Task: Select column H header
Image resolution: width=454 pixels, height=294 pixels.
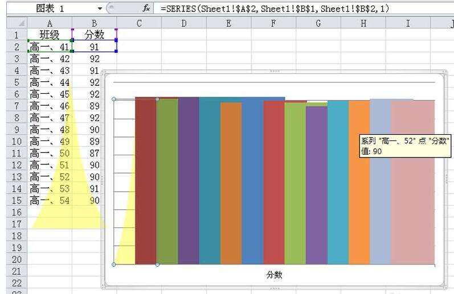Action: pos(363,23)
